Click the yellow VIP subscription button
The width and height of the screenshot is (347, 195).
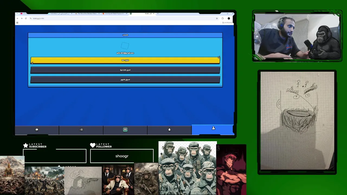click(125, 60)
